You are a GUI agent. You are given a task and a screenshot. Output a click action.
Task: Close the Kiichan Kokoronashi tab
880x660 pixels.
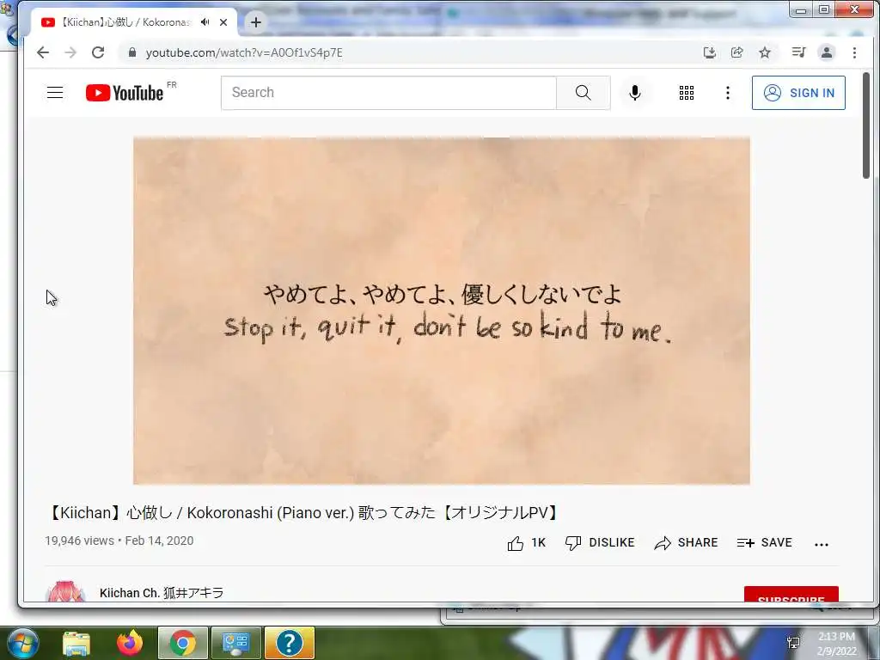click(x=223, y=22)
